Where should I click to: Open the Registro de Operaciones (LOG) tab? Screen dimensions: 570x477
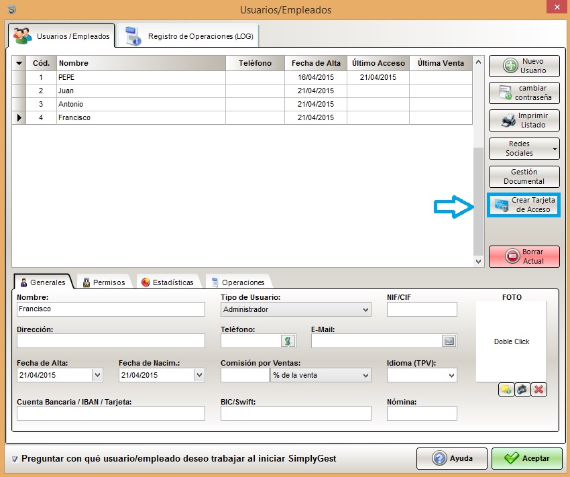[x=188, y=36]
